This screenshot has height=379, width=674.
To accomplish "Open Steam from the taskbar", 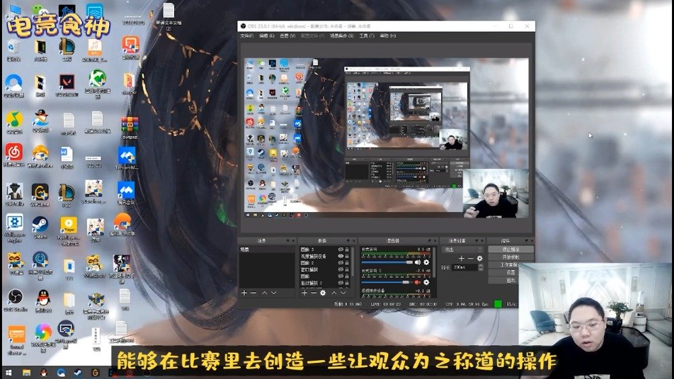I will pos(78,372).
